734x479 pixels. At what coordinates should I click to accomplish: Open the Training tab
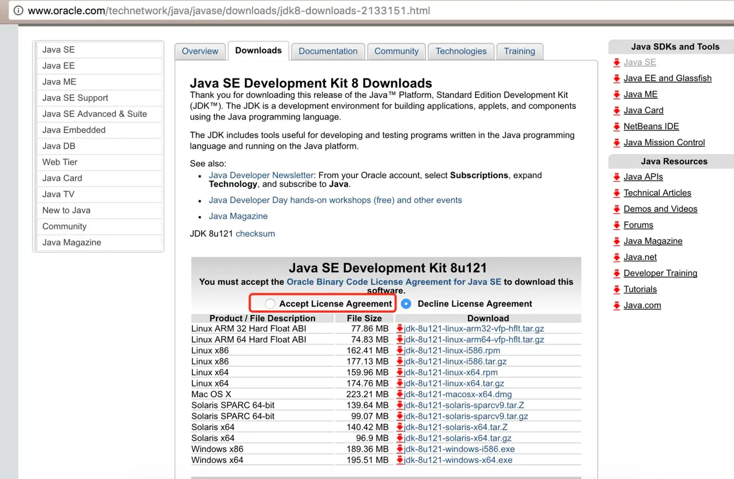click(520, 51)
